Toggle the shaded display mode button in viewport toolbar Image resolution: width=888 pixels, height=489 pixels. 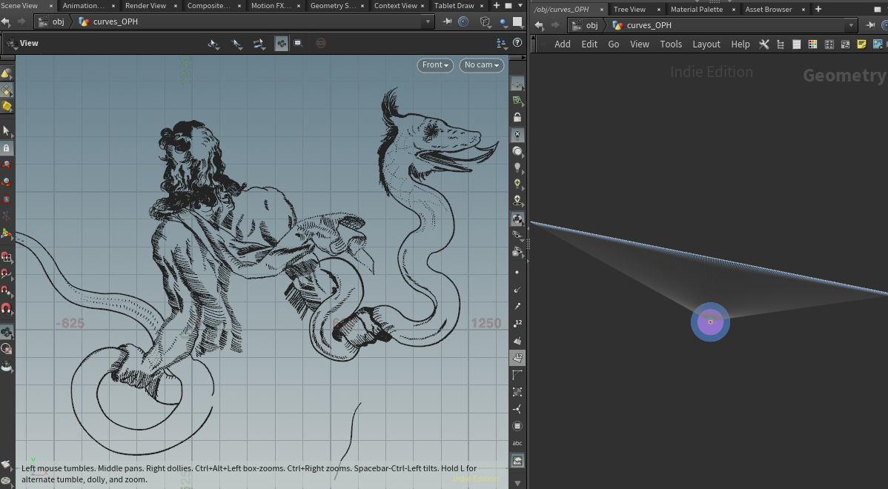click(282, 42)
